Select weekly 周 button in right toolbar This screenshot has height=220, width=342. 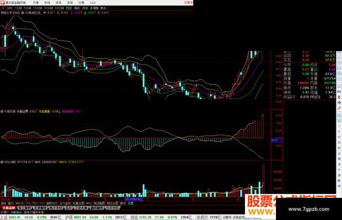(x=339, y=159)
